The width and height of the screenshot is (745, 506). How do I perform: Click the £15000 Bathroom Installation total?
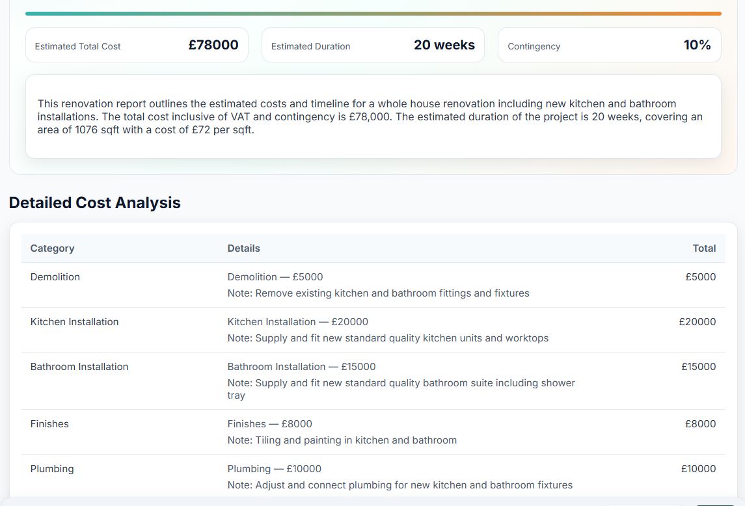698,366
